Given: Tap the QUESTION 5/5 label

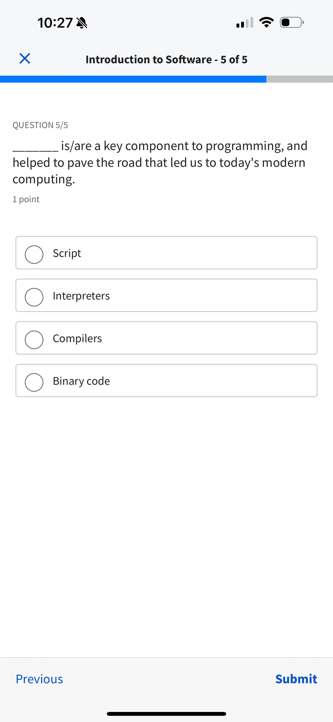Looking at the screenshot, I should (x=40, y=125).
